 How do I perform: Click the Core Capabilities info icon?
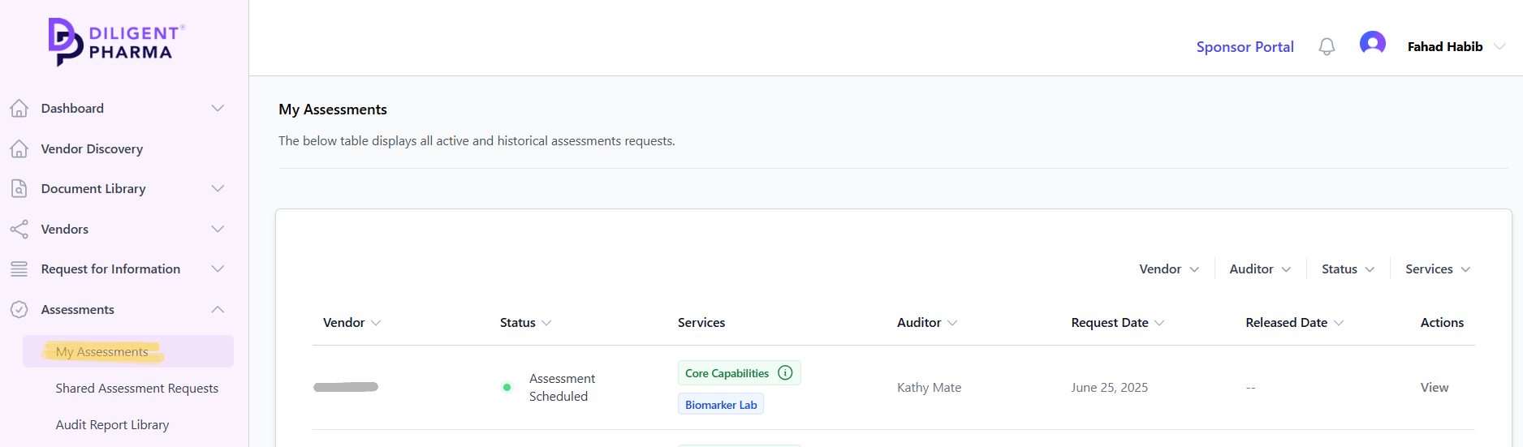(785, 372)
